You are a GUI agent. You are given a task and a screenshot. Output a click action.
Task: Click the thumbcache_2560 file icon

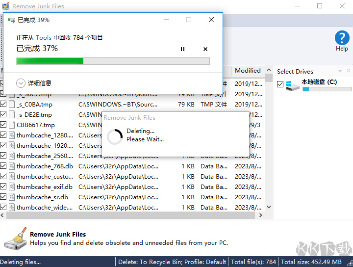pyautogui.click(x=12, y=156)
